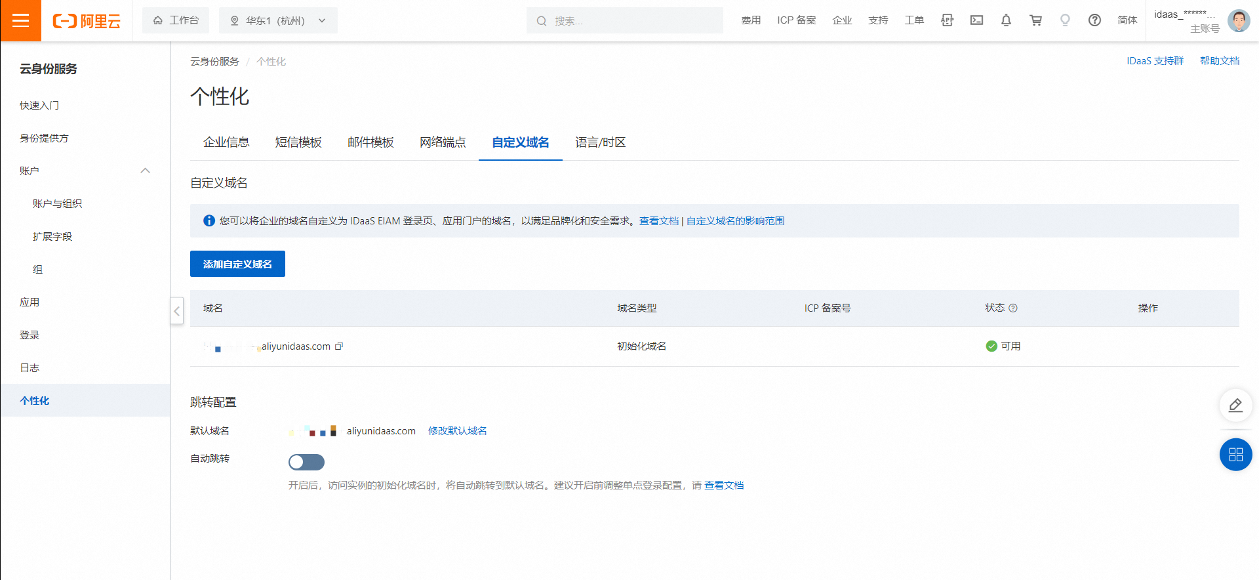
Task: Open 账户与组织 in sidebar
Action: click(58, 203)
